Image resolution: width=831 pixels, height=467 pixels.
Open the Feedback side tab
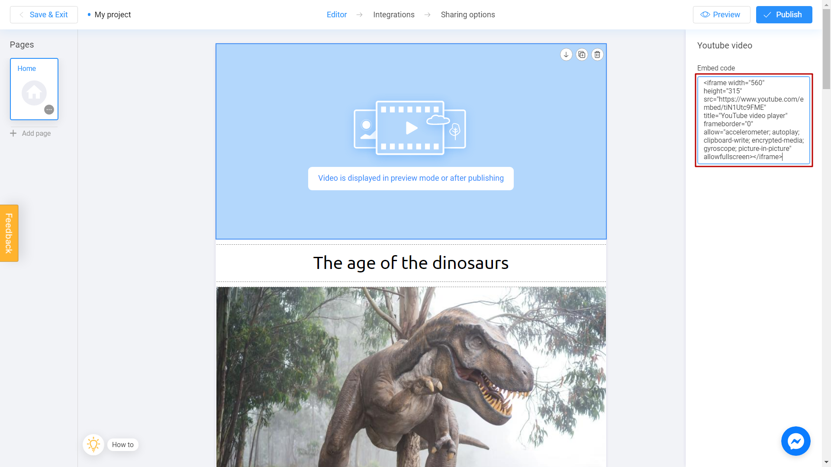(x=9, y=233)
